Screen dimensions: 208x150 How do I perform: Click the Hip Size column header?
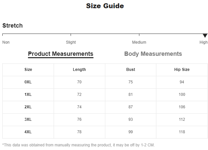[182, 70]
